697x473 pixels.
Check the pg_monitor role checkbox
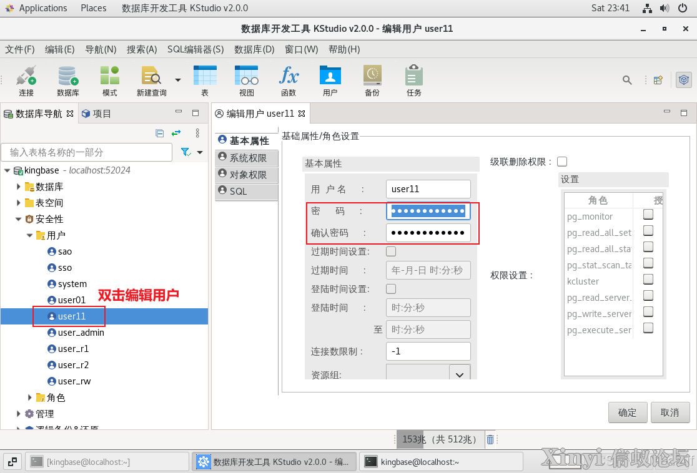click(x=648, y=215)
